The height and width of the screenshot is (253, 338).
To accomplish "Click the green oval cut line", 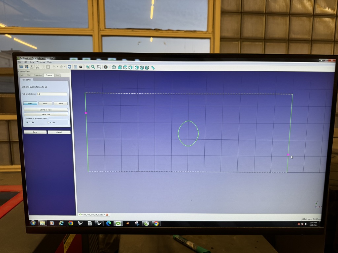I will pyautogui.click(x=188, y=133).
